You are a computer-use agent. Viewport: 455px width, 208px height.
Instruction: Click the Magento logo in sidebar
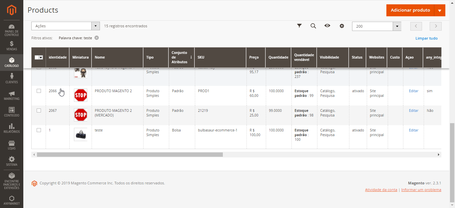click(12, 10)
